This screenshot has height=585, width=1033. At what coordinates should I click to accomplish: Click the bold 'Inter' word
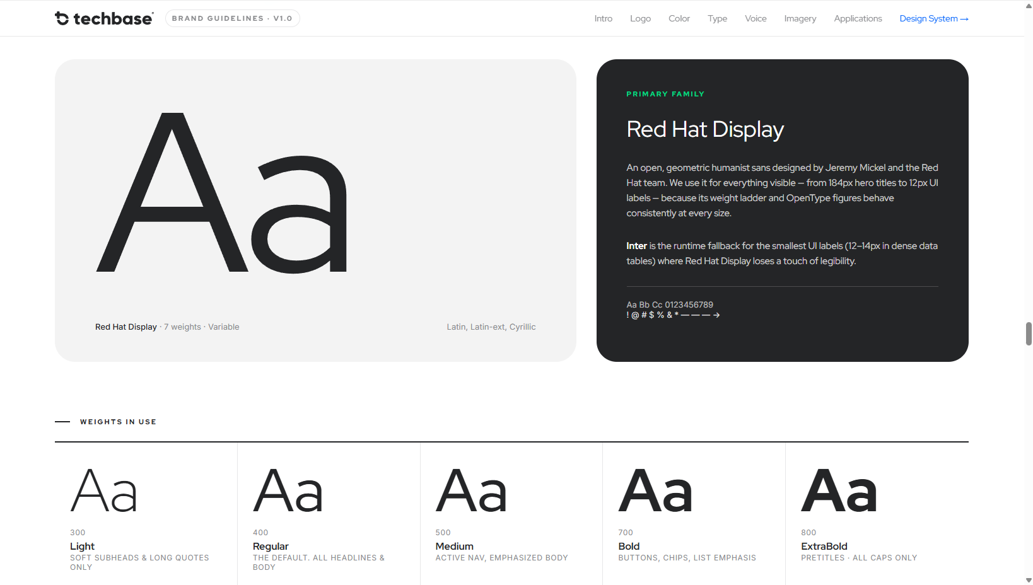636,246
